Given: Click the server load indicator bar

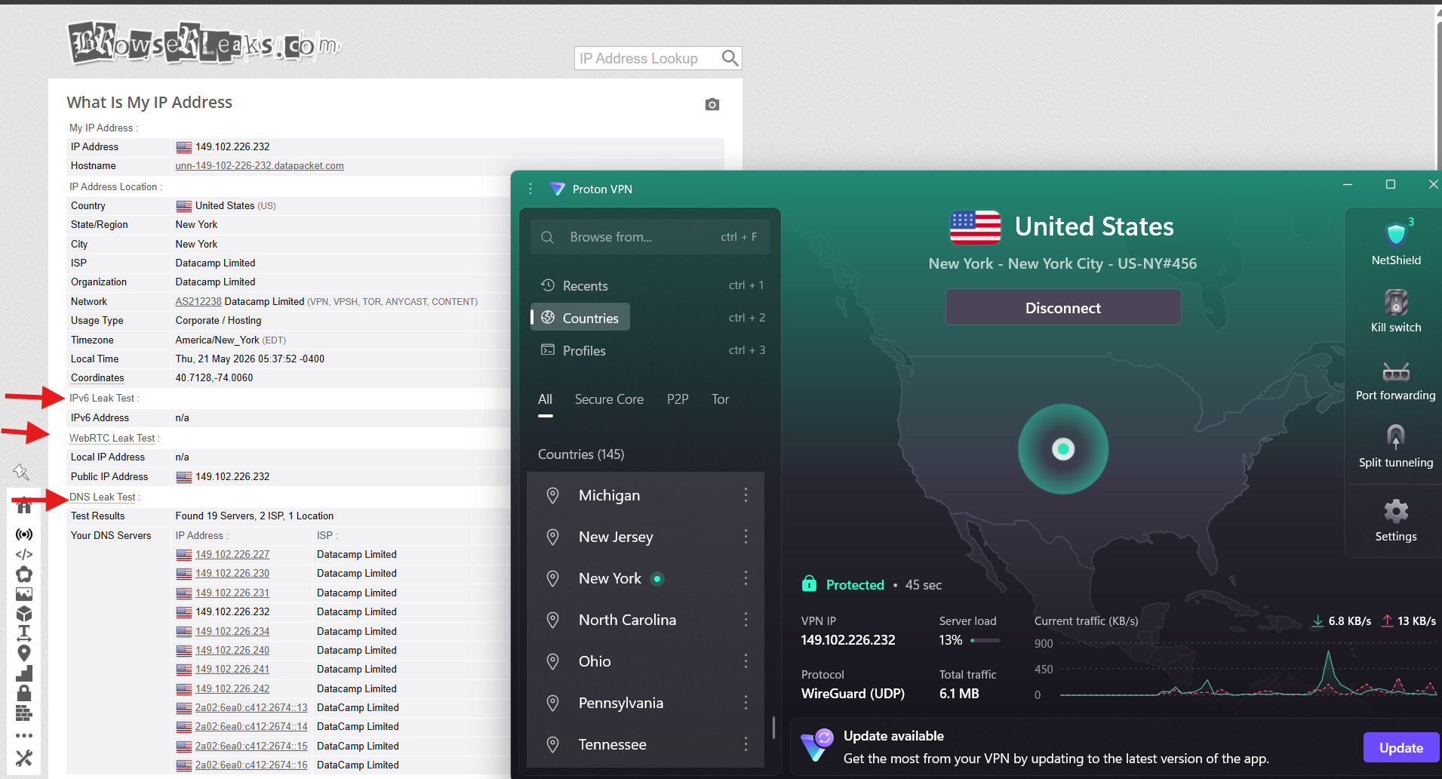Looking at the screenshot, I should 985,640.
